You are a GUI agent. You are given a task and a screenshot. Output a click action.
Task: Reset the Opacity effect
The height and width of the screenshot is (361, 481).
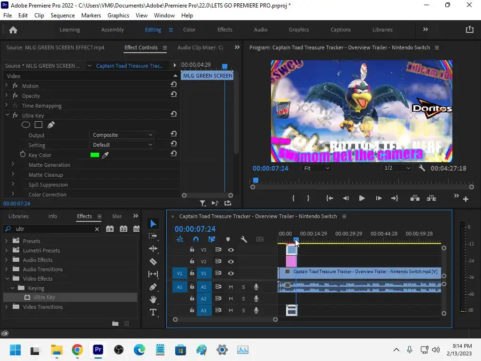(x=174, y=94)
